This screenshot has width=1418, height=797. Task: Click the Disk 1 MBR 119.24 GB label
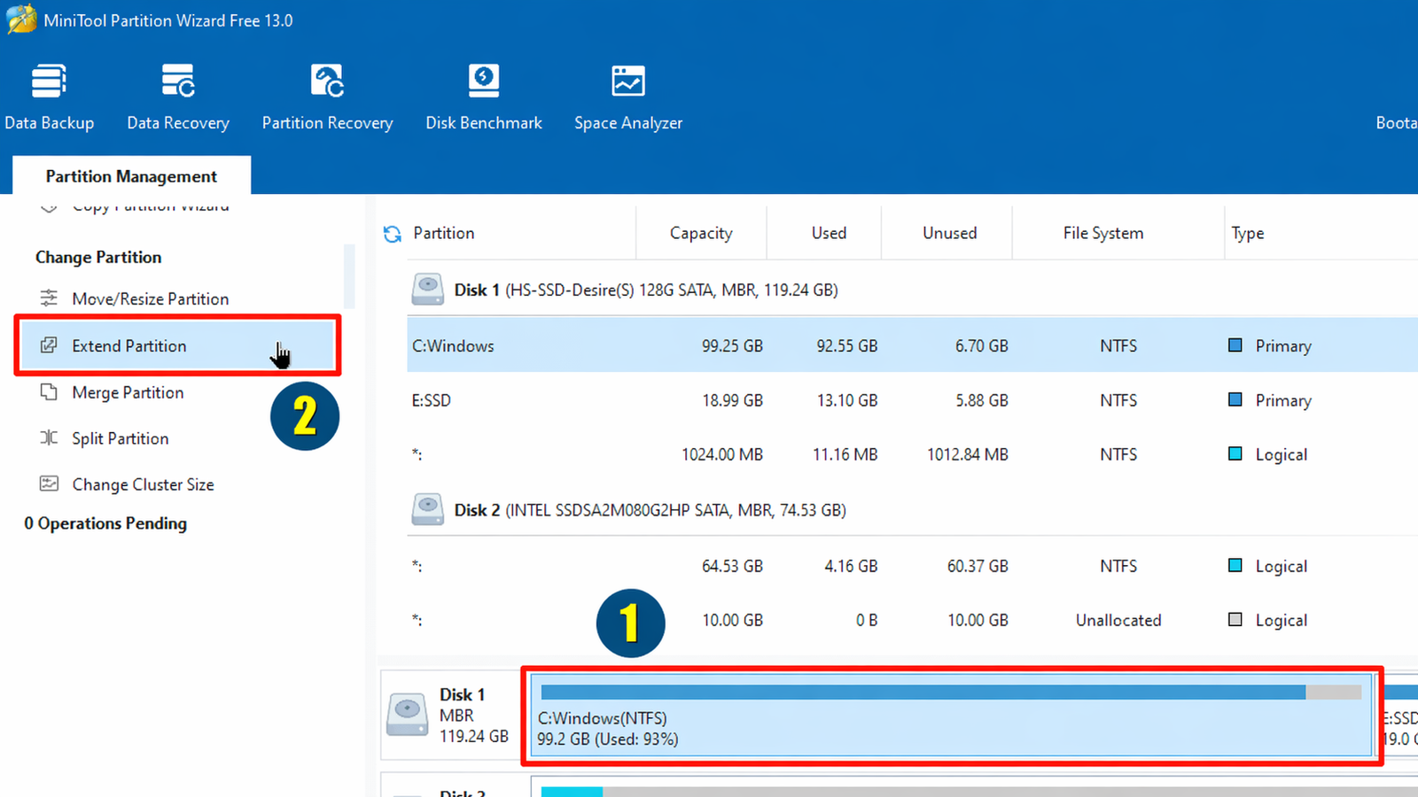[473, 715]
